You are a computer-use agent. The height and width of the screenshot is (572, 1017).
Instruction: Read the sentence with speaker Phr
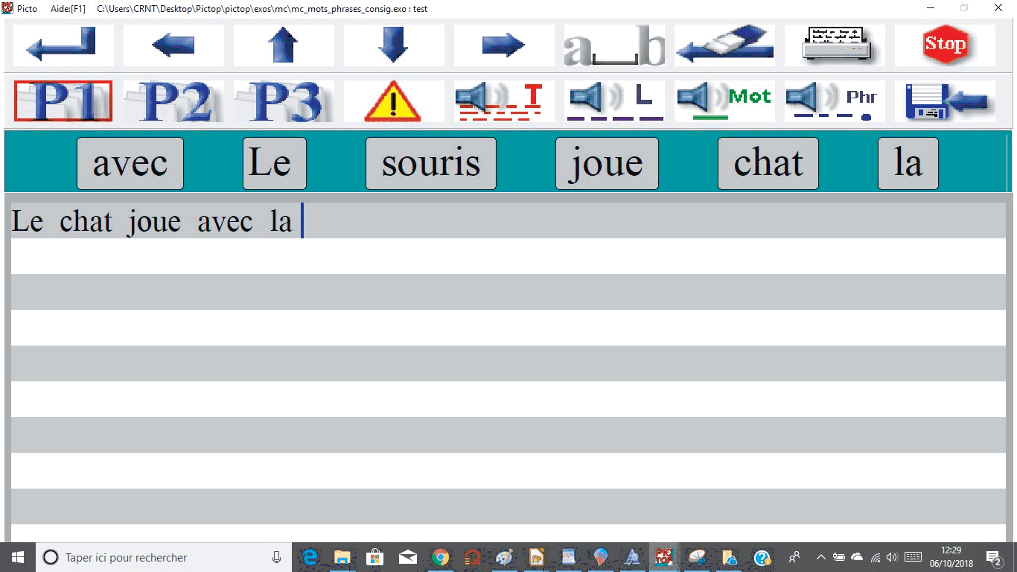pos(835,101)
